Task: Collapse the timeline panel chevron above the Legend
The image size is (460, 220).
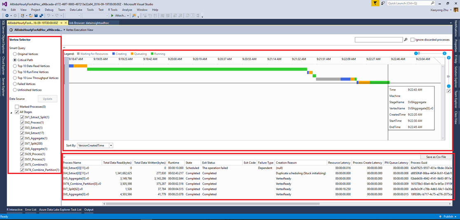Action: click(x=64, y=47)
